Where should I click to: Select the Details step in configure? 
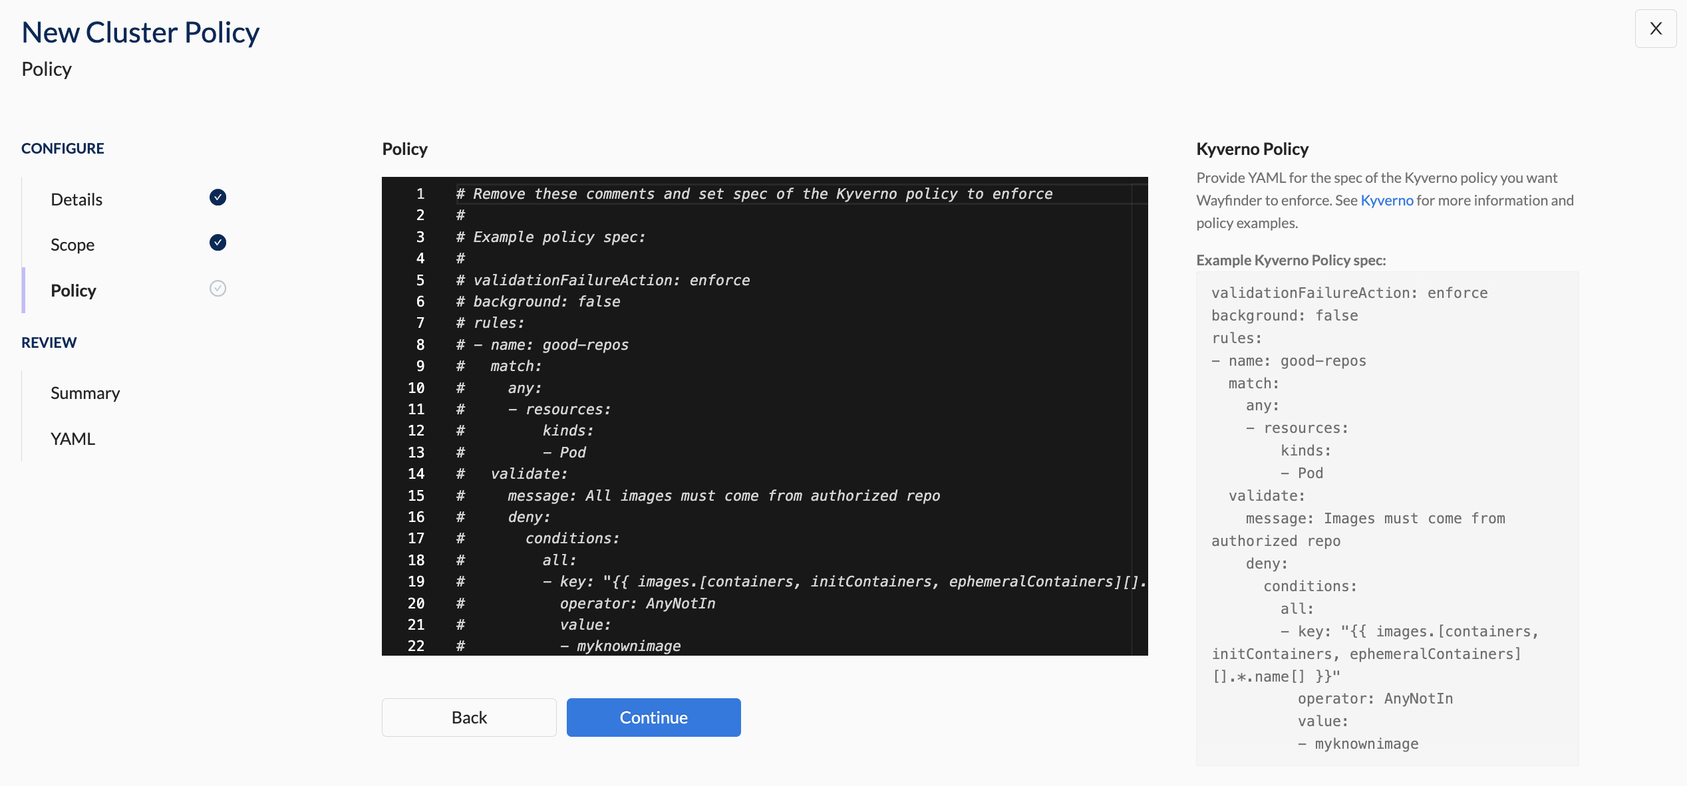[77, 198]
